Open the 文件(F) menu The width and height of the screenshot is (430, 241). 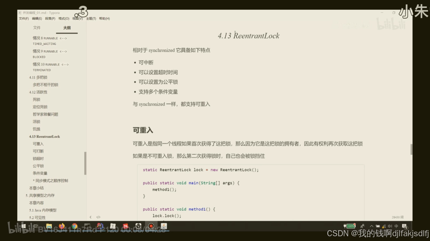[x=24, y=19]
